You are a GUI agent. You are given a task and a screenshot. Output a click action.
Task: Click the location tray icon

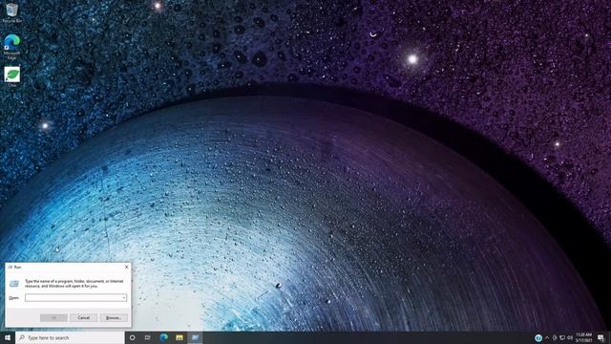[555, 338]
